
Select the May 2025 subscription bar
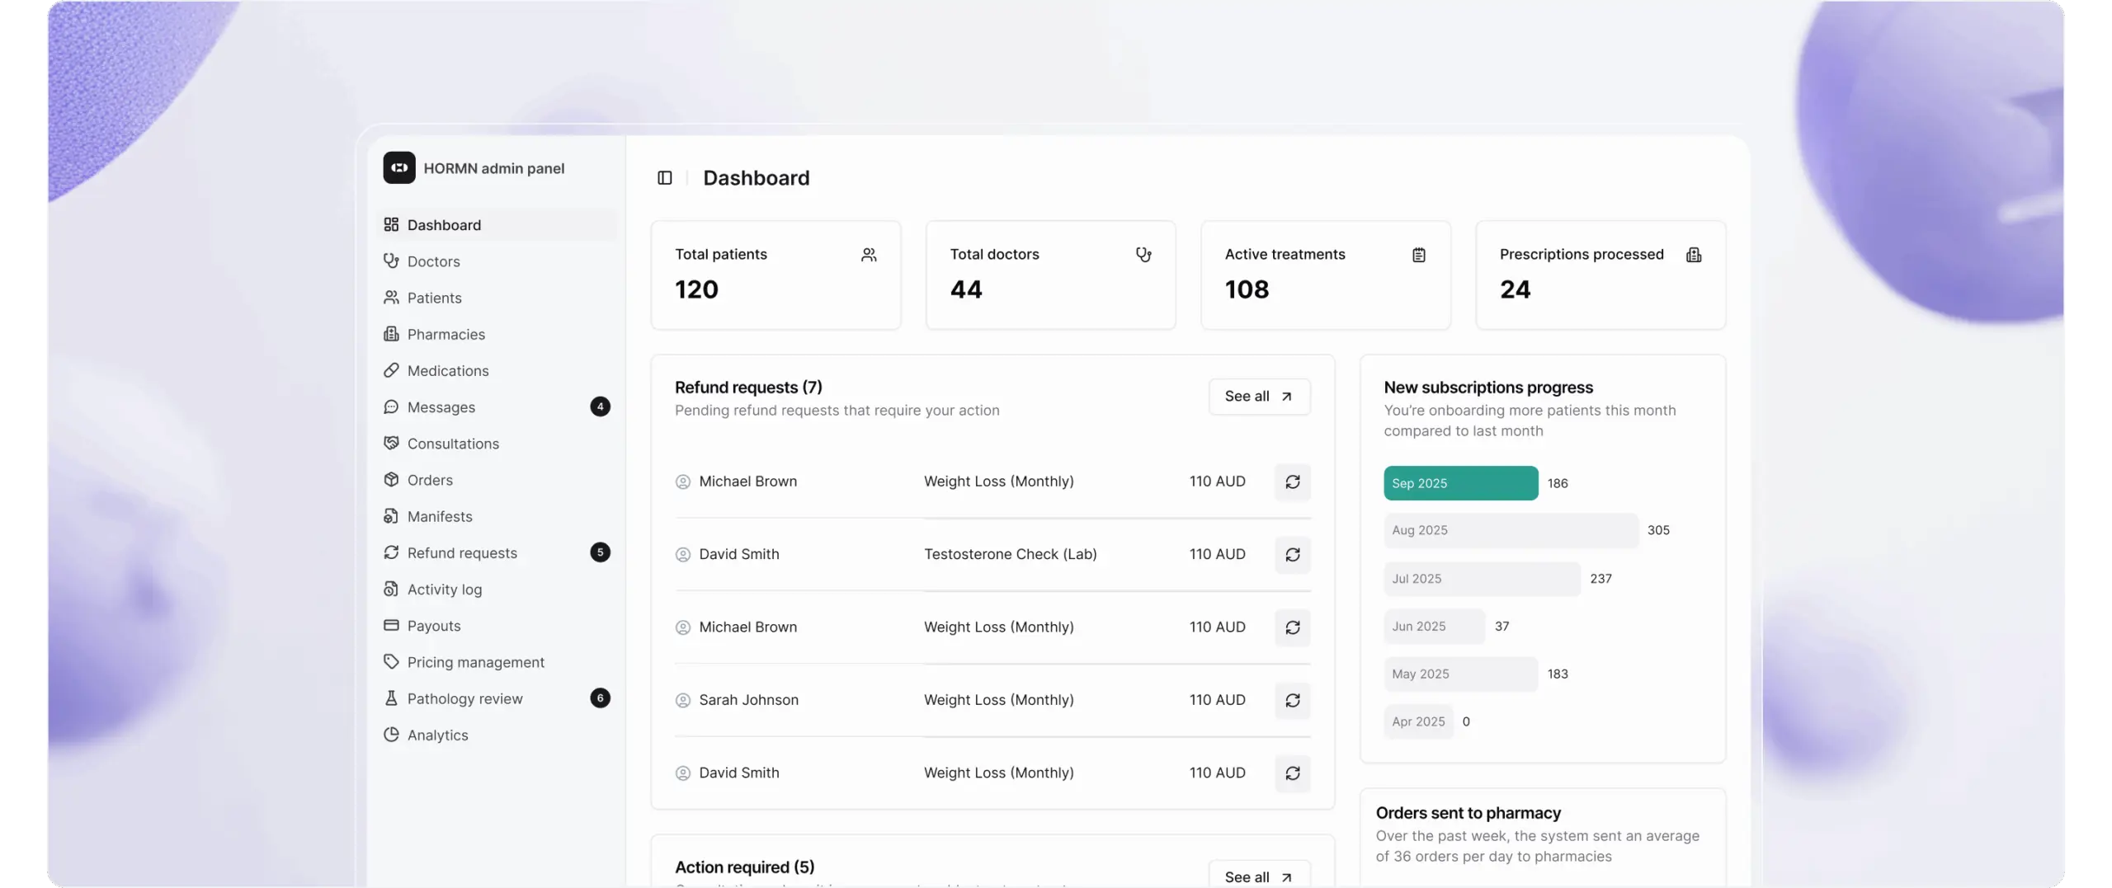[1460, 674]
